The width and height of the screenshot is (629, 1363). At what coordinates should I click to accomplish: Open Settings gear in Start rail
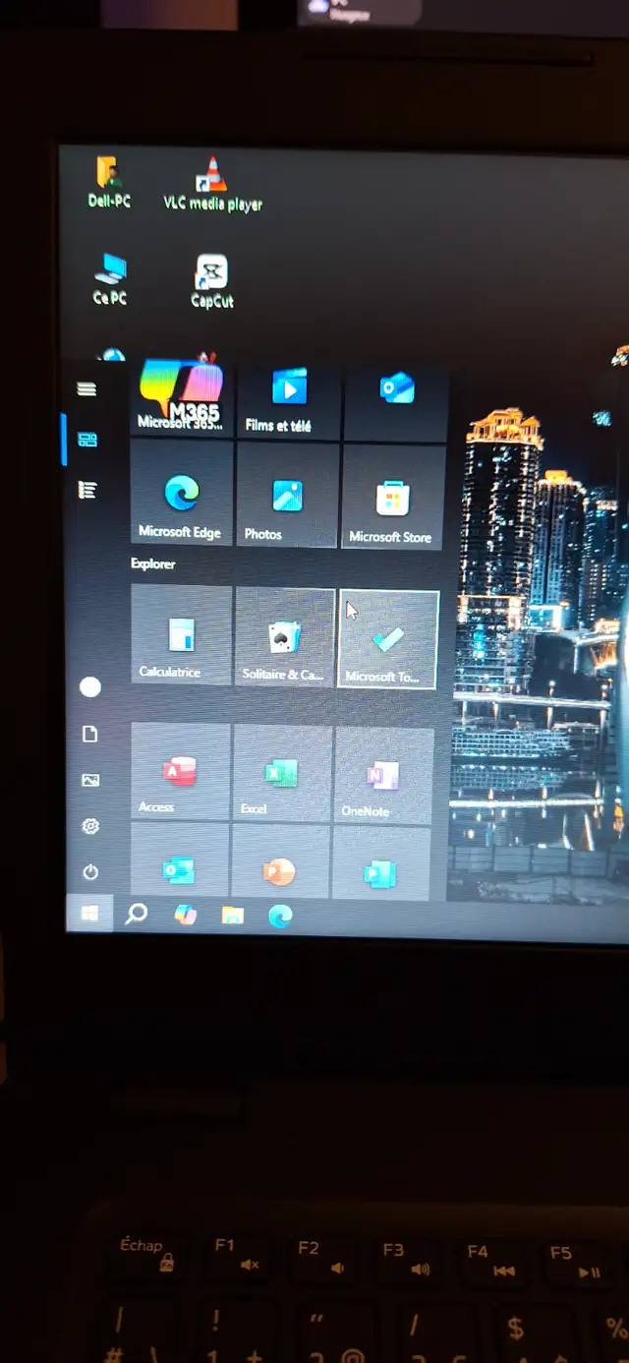click(x=90, y=826)
